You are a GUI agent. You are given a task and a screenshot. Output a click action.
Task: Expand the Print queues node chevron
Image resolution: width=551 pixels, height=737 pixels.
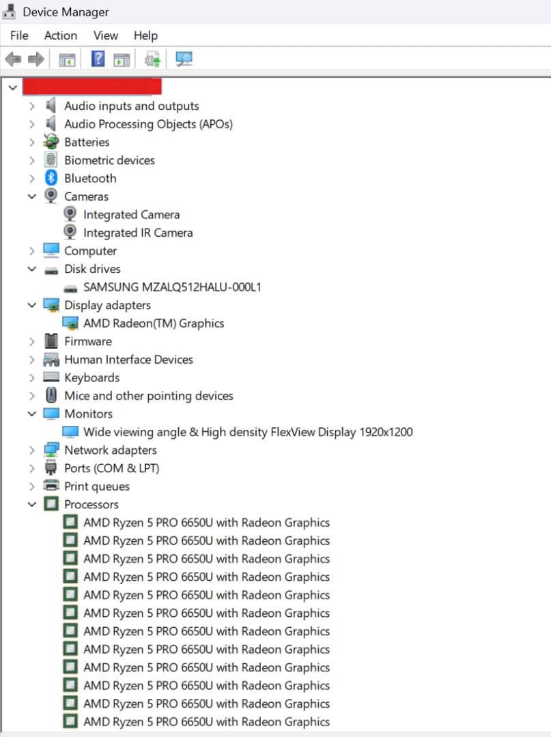pos(31,487)
